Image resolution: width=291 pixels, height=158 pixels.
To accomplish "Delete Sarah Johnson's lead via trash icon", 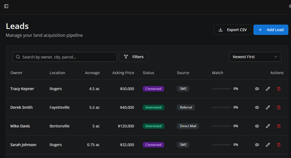I will pos(278,144).
